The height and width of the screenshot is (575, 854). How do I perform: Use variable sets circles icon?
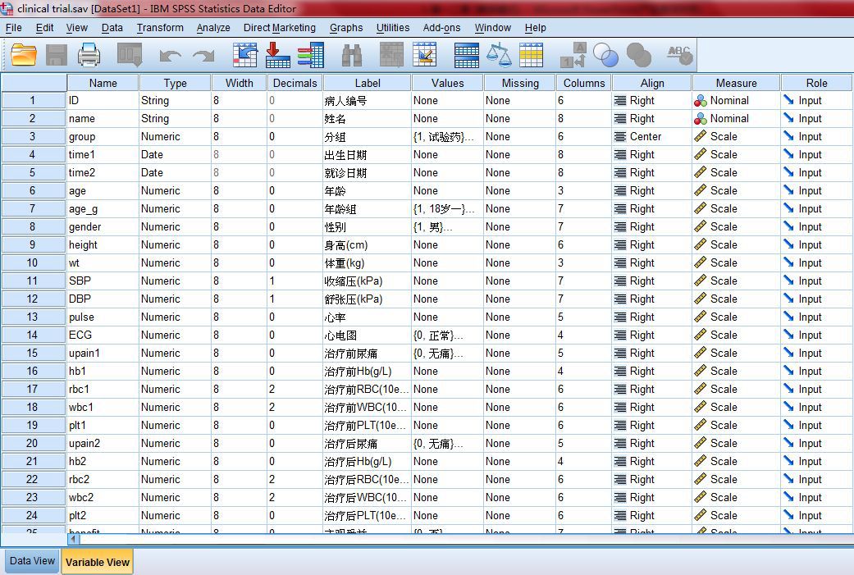(x=605, y=55)
